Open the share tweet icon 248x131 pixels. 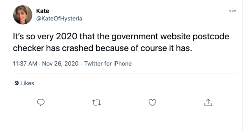(208, 102)
